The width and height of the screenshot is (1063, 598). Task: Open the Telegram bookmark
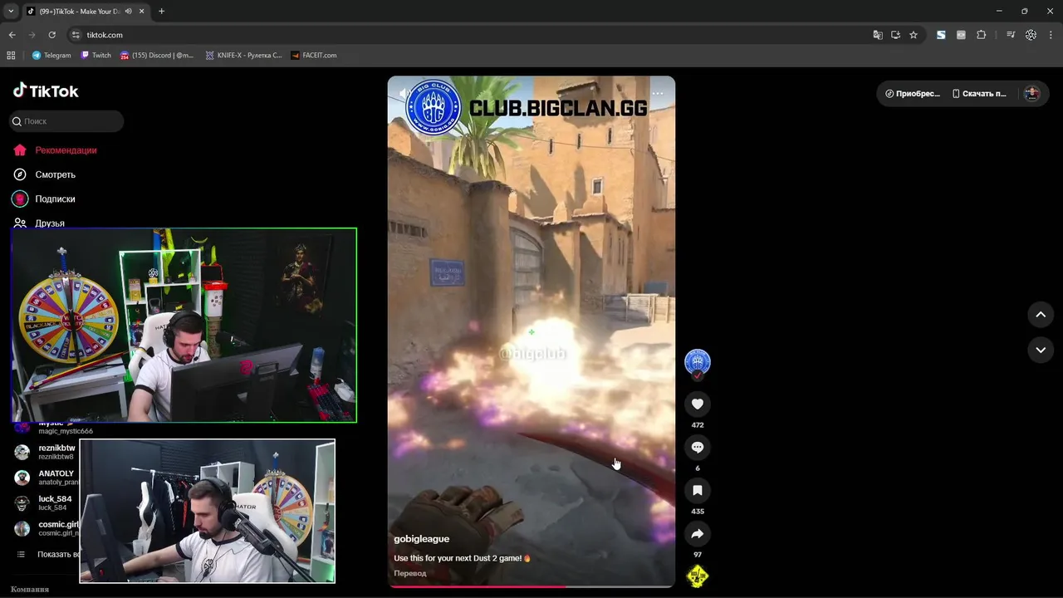51,56
